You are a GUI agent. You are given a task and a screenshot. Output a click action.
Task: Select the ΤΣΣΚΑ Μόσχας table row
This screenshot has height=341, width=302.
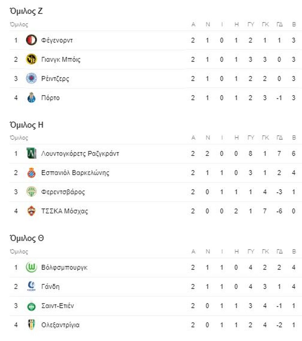[156, 211]
